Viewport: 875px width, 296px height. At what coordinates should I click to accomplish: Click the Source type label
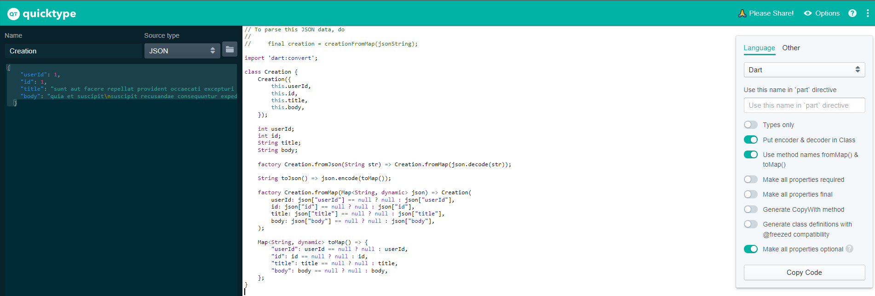pos(161,35)
